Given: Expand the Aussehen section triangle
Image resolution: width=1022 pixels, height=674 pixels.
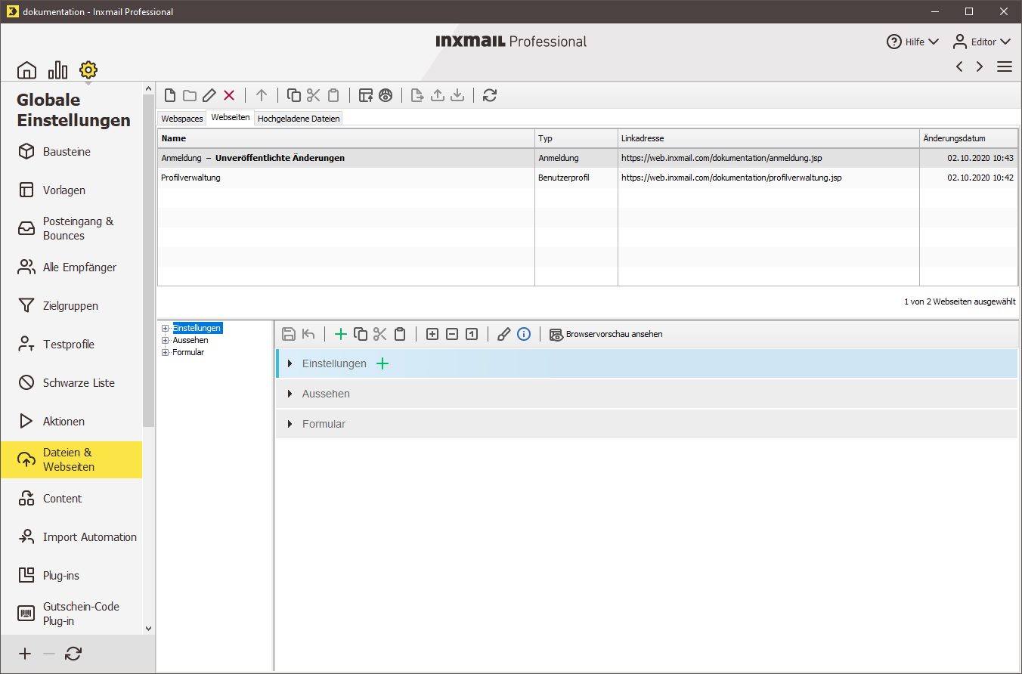Looking at the screenshot, I should 290,394.
